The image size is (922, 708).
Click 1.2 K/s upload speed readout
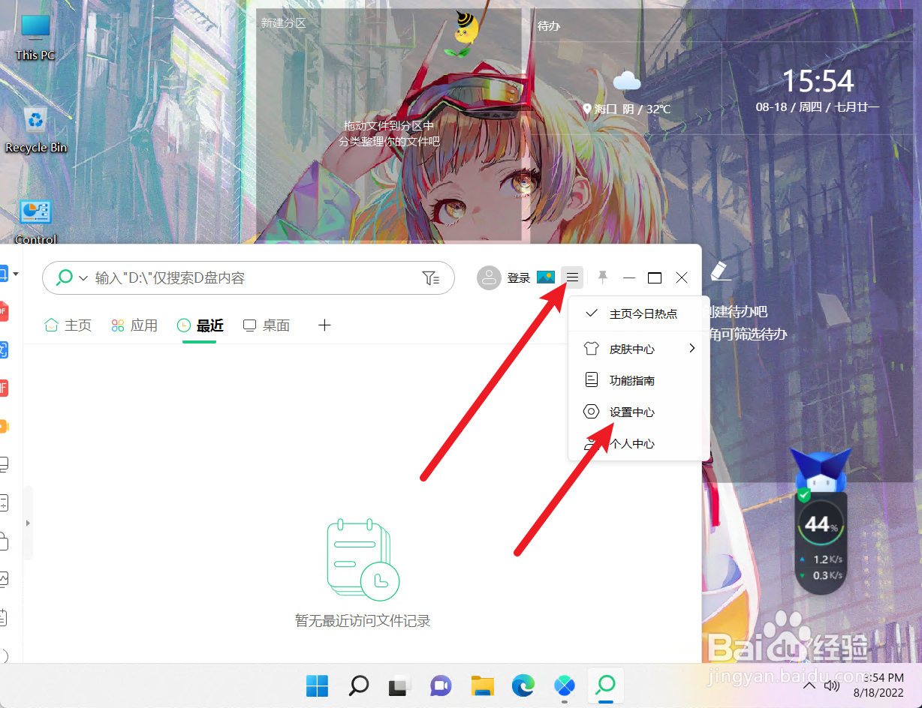click(827, 559)
